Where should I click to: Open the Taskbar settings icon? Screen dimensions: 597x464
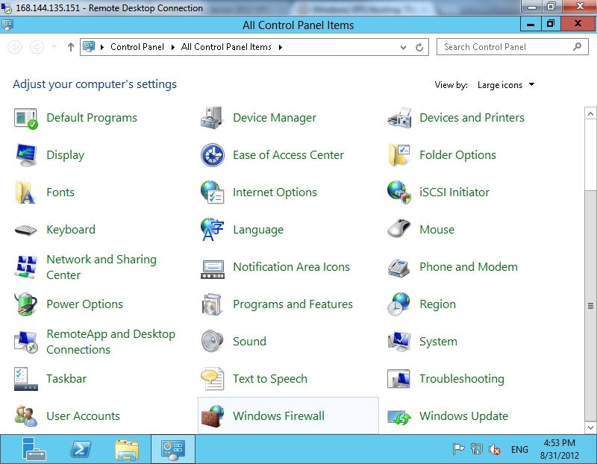[26, 379]
